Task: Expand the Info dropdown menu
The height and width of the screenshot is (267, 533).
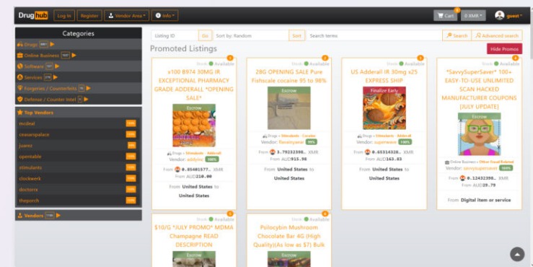Action: (x=164, y=16)
